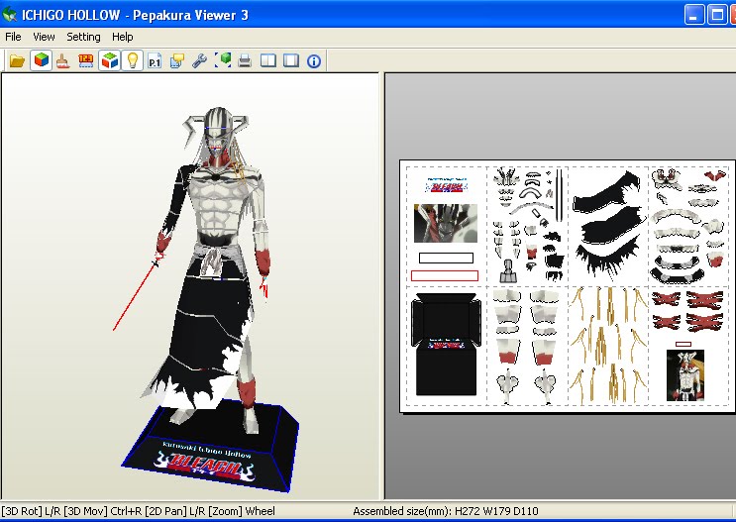Click the Pepakura app icon in title bar
This screenshot has height=522, width=736.
click(9, 15)
